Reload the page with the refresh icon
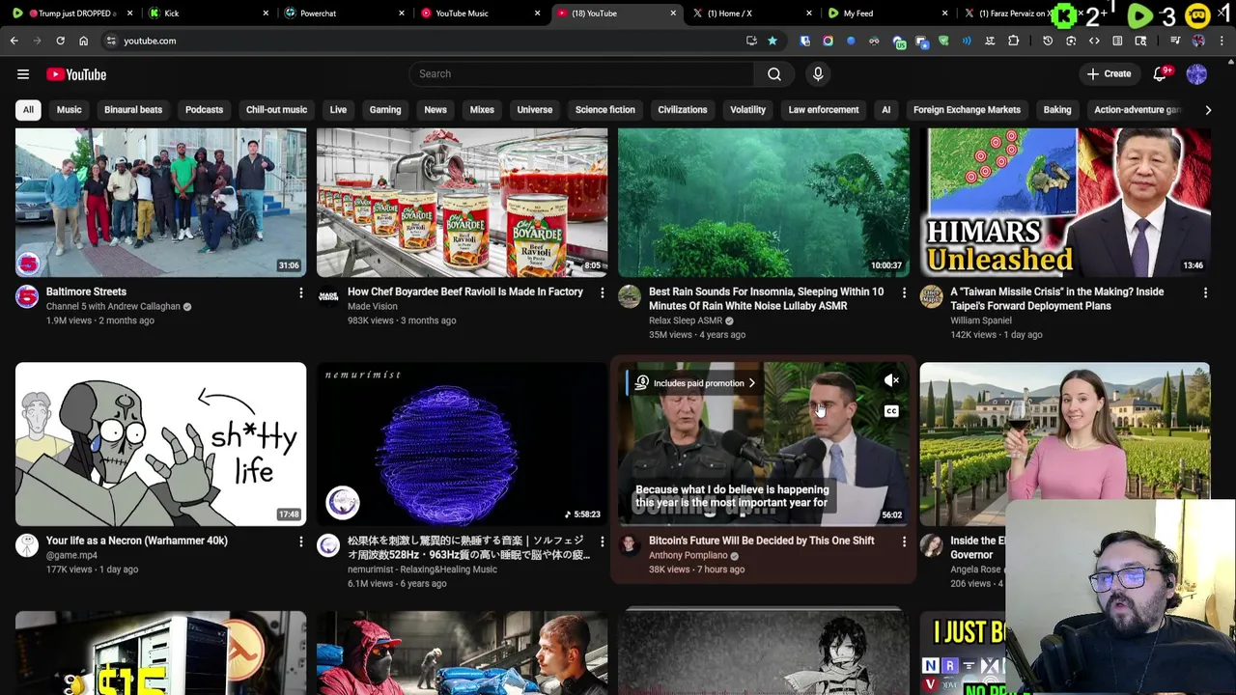Viewport: 1236px width, 695px height. pyautogui.click(x=60, y=41)
